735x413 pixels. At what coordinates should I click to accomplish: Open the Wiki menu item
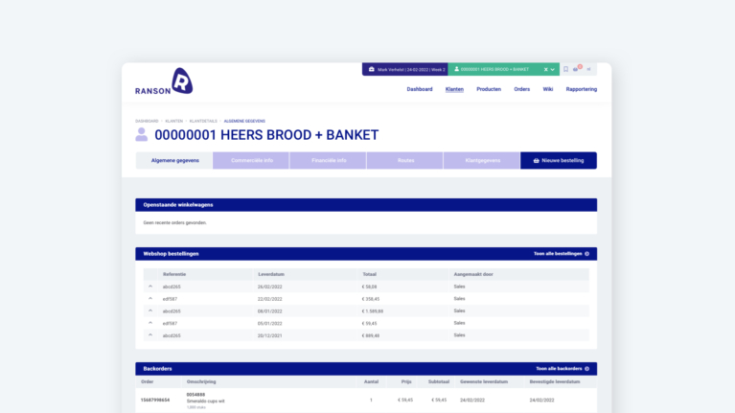pyautogui.click(x=548, y=89)
